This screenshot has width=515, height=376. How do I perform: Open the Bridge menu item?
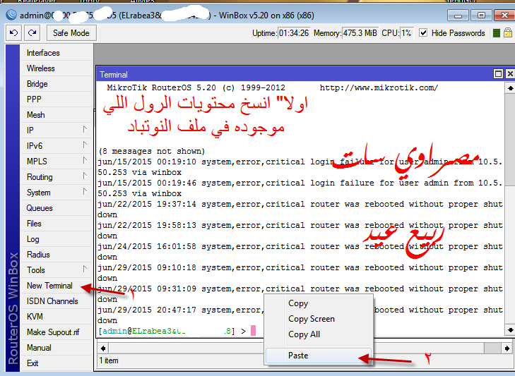point(57,84)
